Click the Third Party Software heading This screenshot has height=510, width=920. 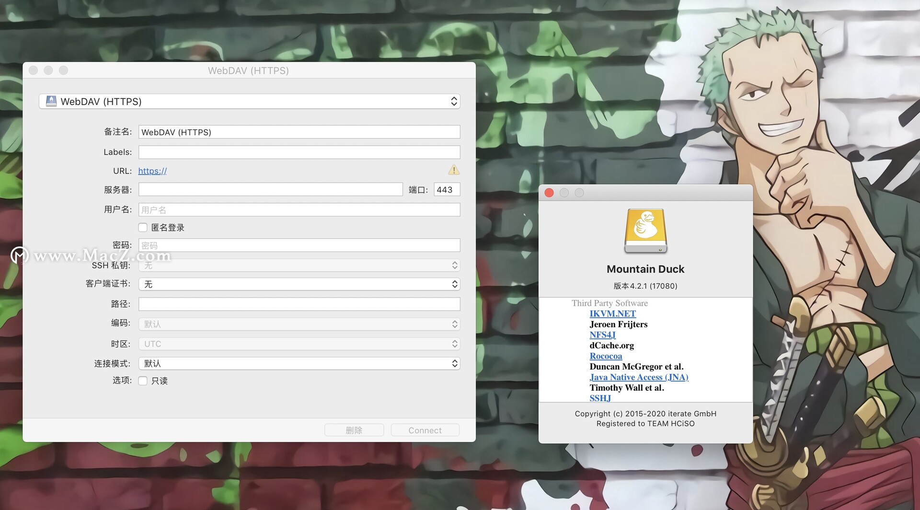609,303
